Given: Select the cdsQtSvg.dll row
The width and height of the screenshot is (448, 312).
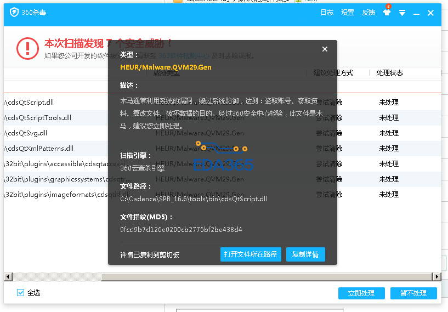Looking at the screenshot, I should pos(223,133).
